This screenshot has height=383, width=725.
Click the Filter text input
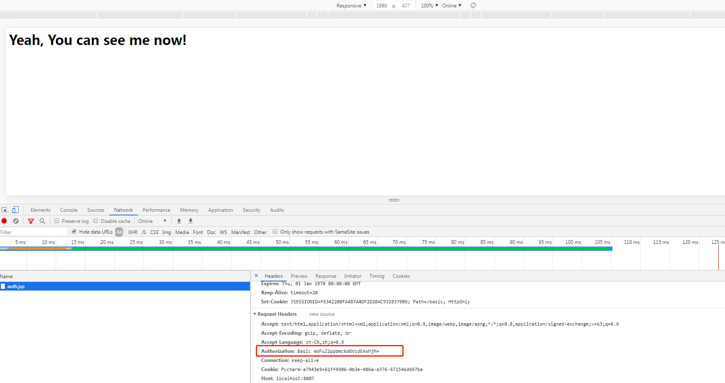[x=33, y=232]
